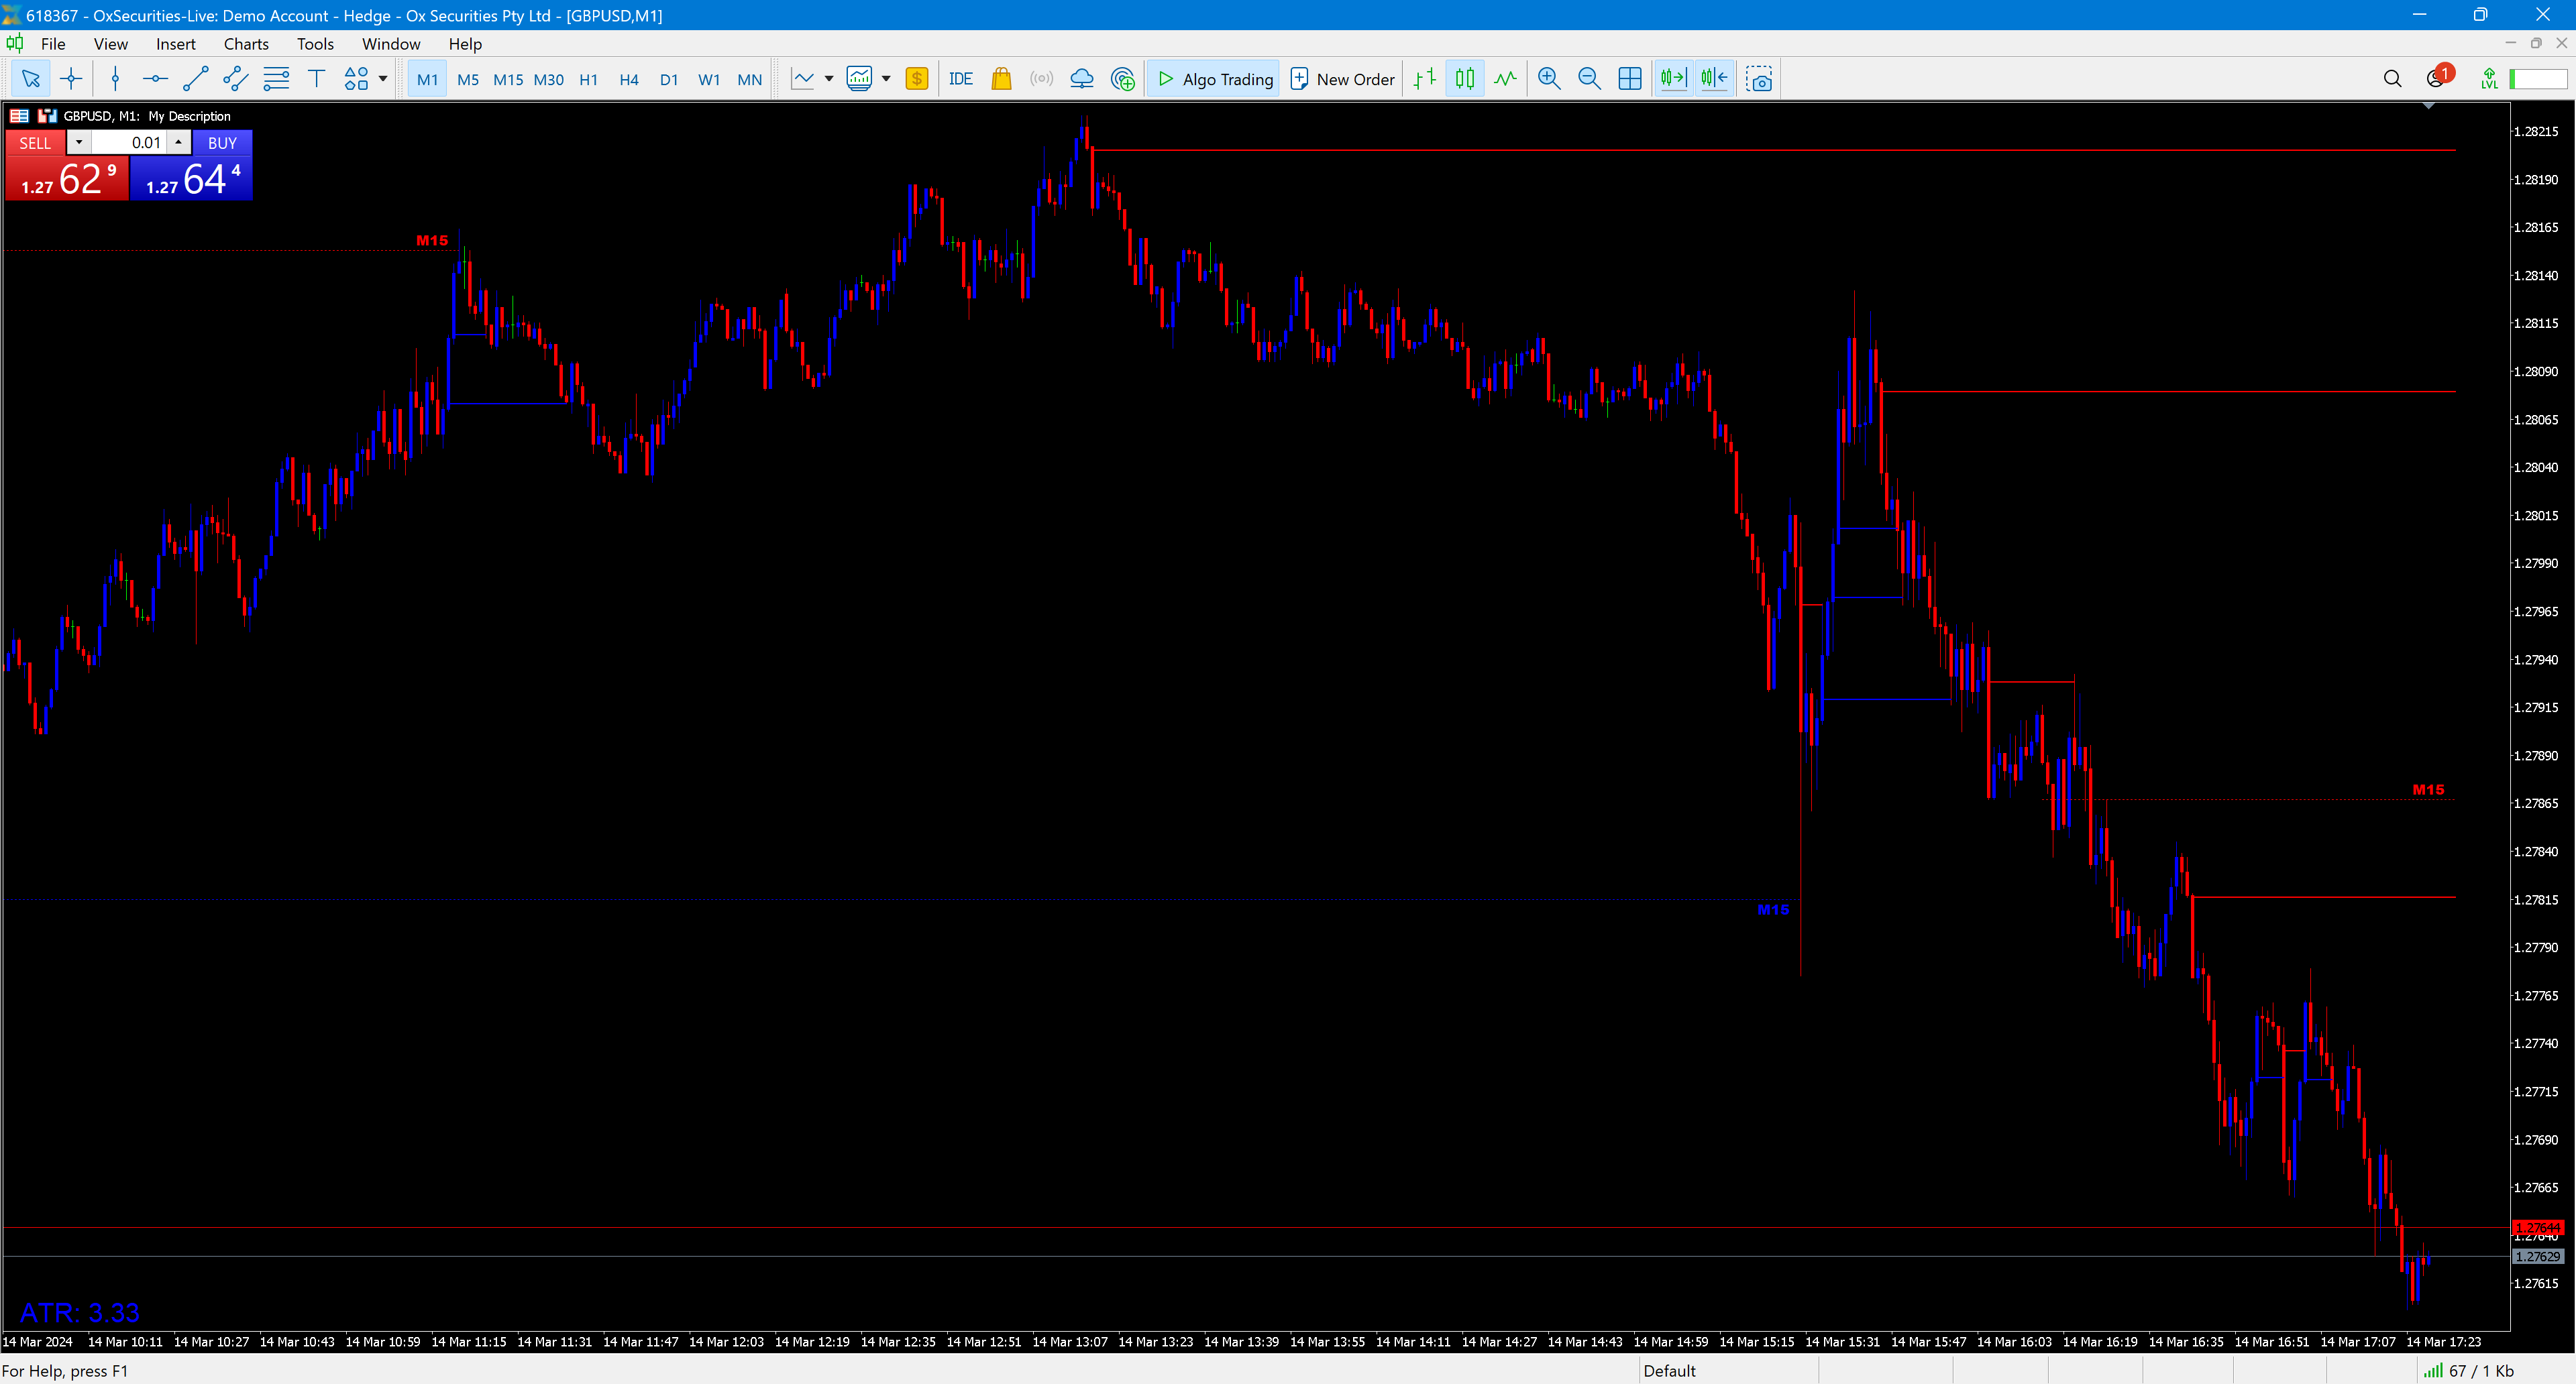Click the New Order button

1342,79
